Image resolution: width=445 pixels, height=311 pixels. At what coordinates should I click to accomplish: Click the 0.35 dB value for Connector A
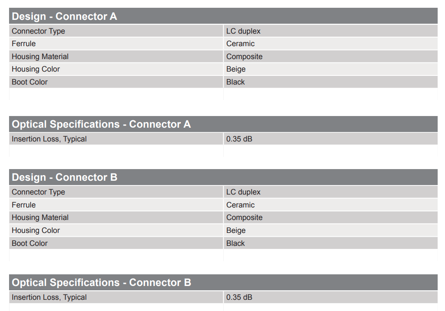click(x=239, y=139)
